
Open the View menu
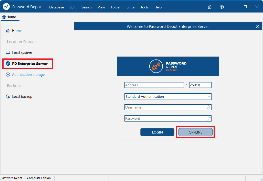[101, 7]
